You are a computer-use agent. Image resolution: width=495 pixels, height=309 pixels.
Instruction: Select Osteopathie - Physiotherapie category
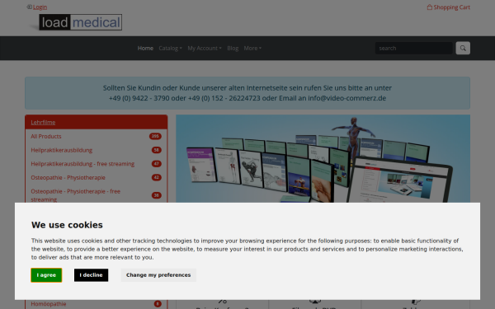coord(68,177)
